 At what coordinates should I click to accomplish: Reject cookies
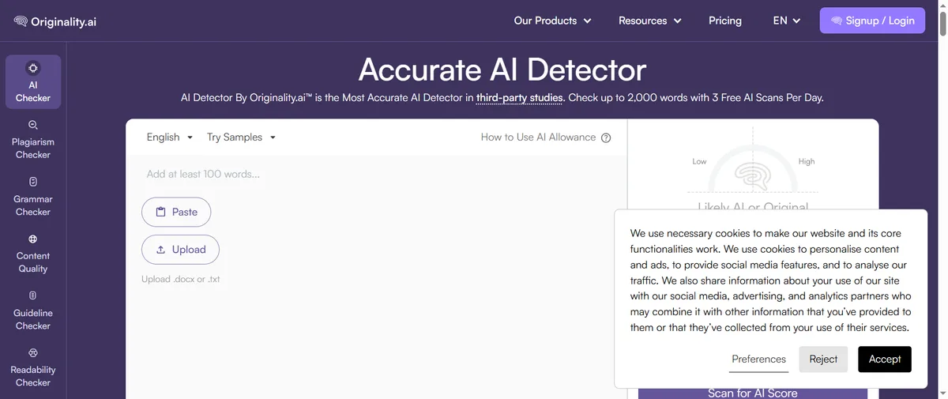pos(823,359)
